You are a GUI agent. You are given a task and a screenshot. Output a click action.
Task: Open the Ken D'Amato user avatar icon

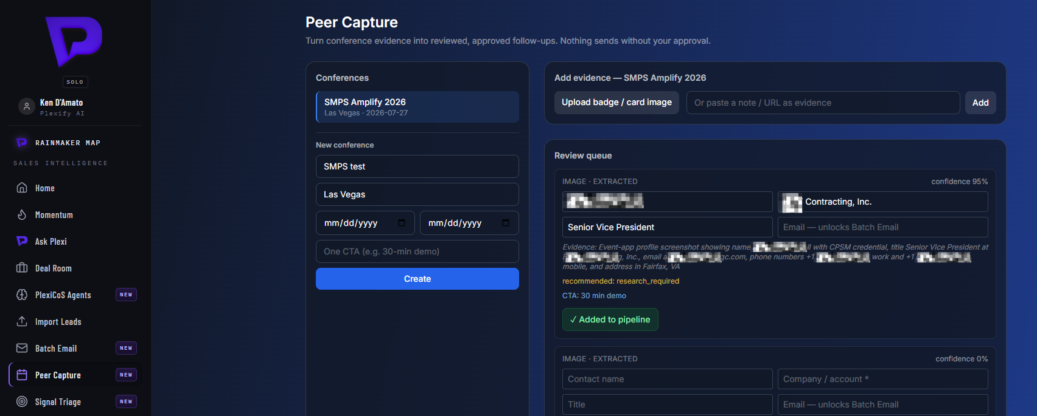tap(26, 107)
